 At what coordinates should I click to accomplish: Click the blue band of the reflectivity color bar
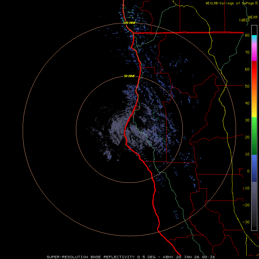pyautogui.click(x=254, y=168)
